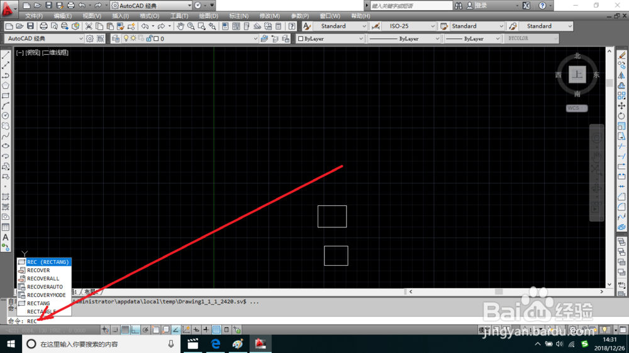Screen dimensions: 629x353
Task: Open the AutoCAD 经典 workspace toolbar dropdown
Action: (44, 38)
